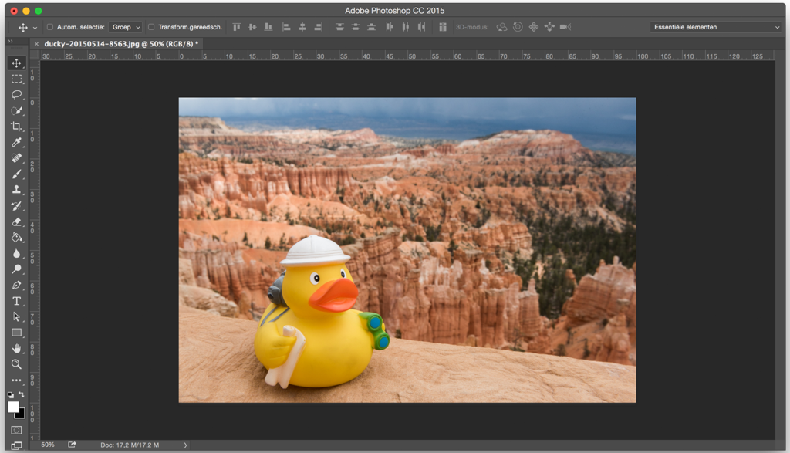The height and width of the screenshot is (453, 790).
Task: Enable the Autom. selectie checkbox
Action: coord(50,27)
